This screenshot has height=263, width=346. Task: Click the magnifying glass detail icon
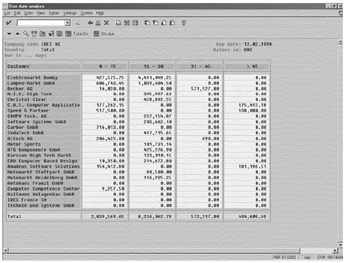26,34
